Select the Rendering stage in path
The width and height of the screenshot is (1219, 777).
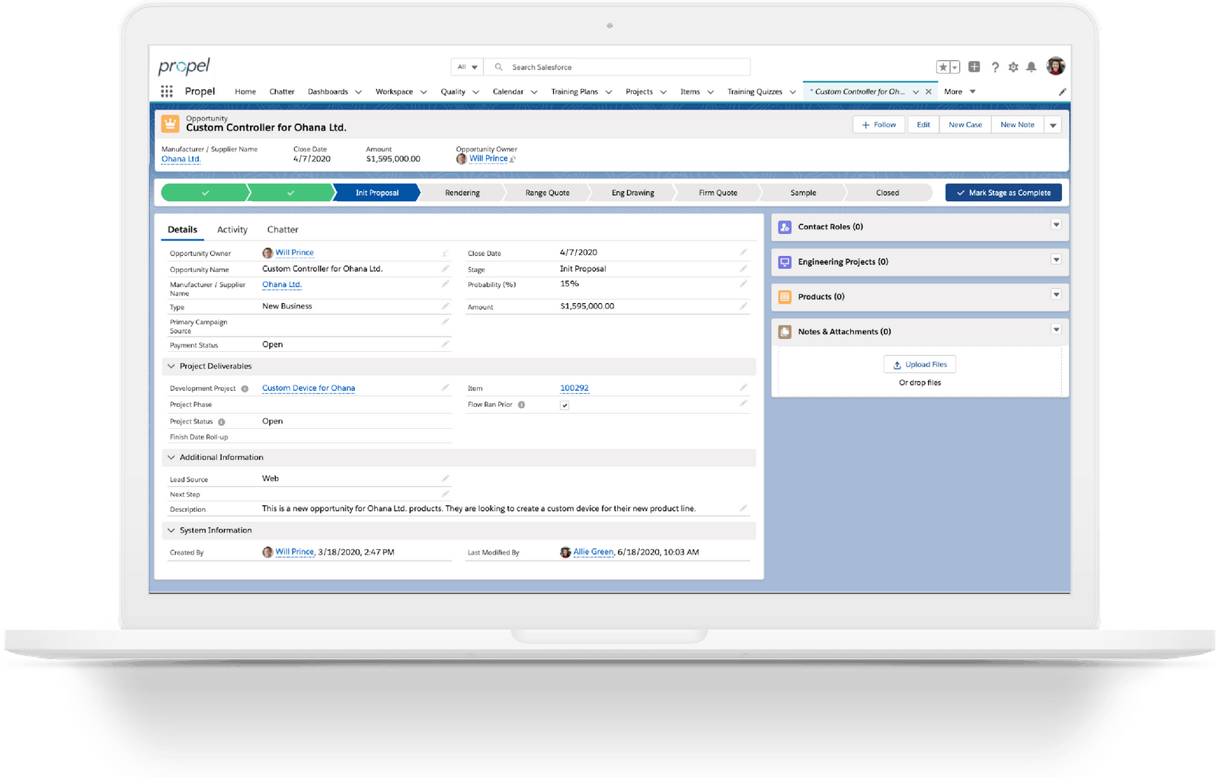click(462, 193)
